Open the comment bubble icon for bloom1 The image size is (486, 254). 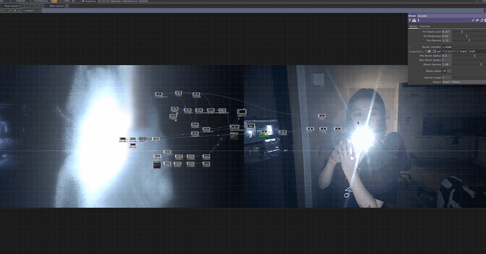(x=477, y=20)
